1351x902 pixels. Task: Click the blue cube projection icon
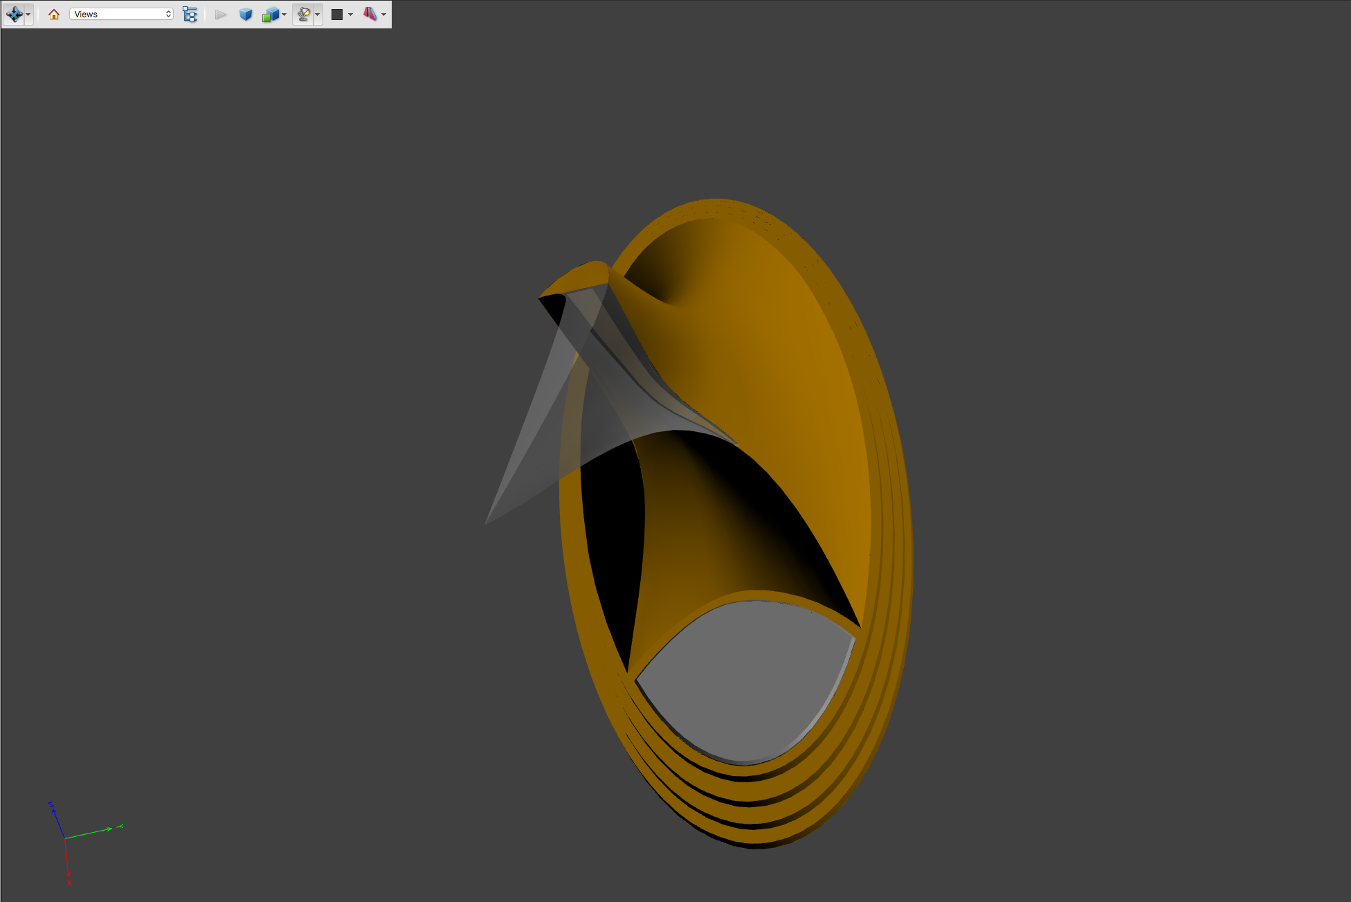coord(246,14)
